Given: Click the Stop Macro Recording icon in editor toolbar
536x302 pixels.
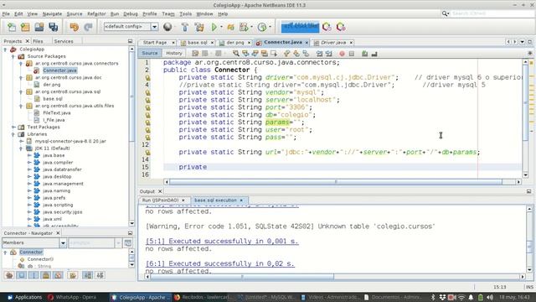Looking at the screenshot, I should point(352,54).
